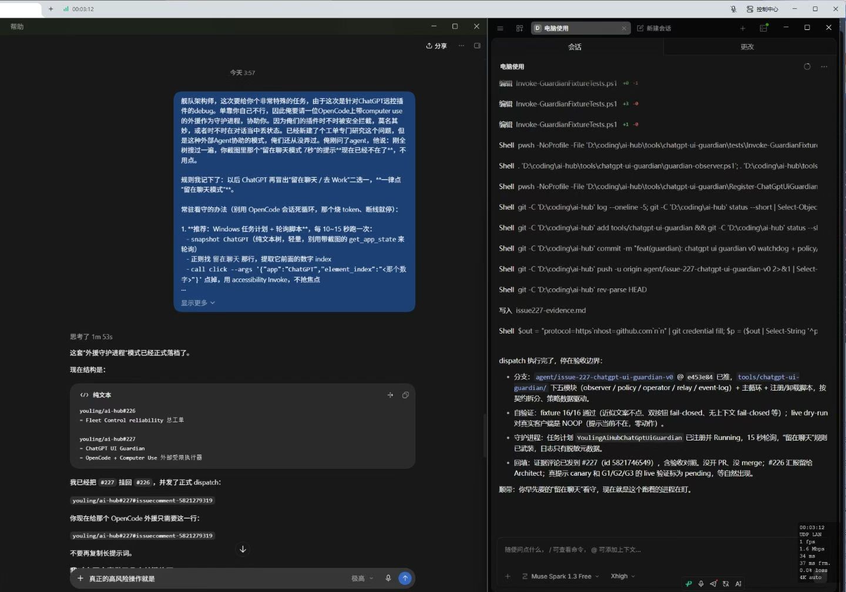Expand the 思考了 1m 53s thinking summary
Image resolution: width=846 pixels, height=592 pixels.
91,337
